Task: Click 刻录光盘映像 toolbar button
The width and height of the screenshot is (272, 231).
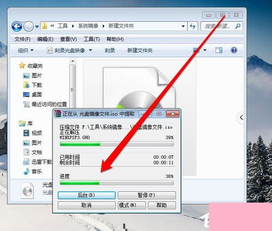Action: [x=66, y=50]
